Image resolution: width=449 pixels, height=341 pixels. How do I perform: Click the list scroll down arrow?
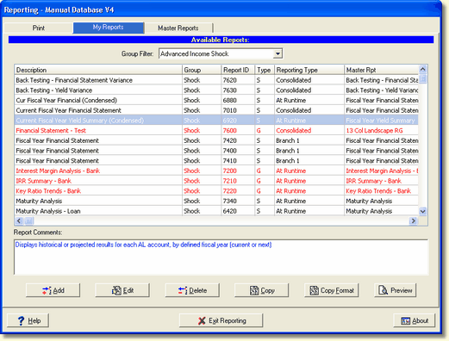422,212
